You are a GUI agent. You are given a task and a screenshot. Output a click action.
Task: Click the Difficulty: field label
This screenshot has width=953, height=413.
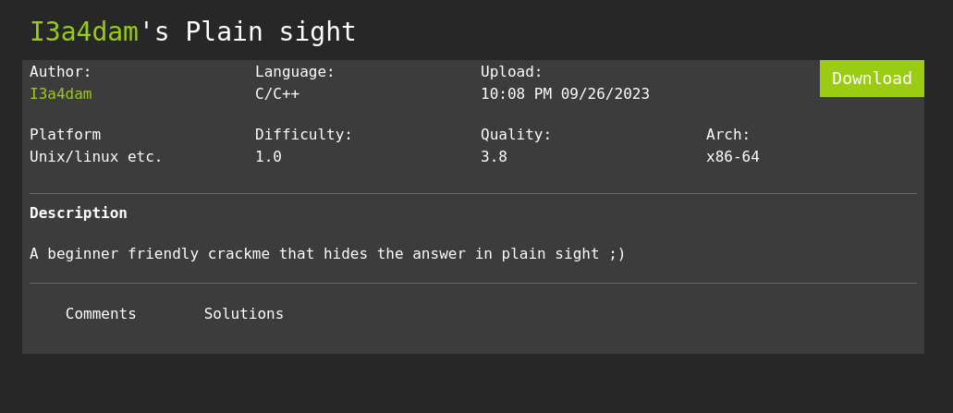tap(304, 134)
